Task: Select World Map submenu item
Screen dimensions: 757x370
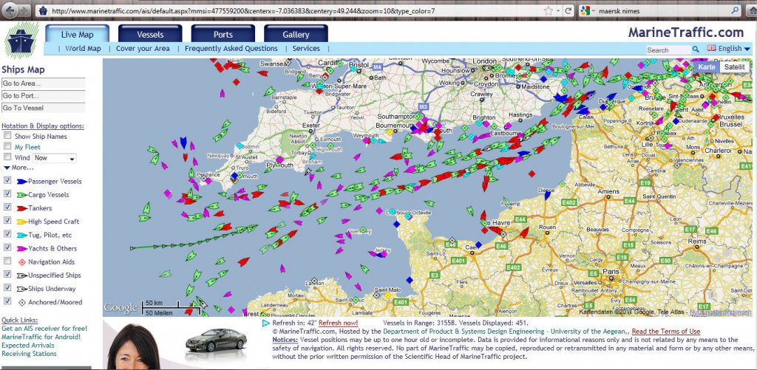Action: (x=83, y=48)
